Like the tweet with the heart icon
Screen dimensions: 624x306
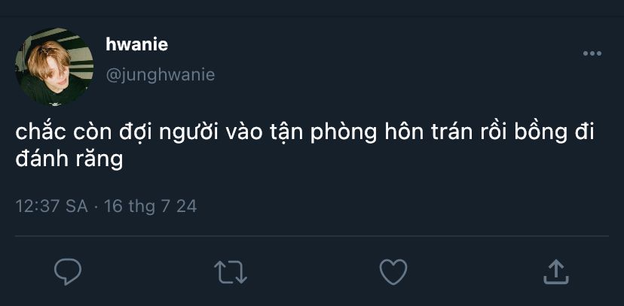(393, 272)
